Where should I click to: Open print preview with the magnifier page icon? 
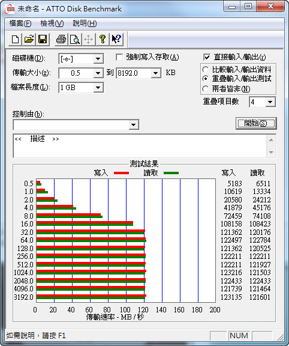point(75,40)
